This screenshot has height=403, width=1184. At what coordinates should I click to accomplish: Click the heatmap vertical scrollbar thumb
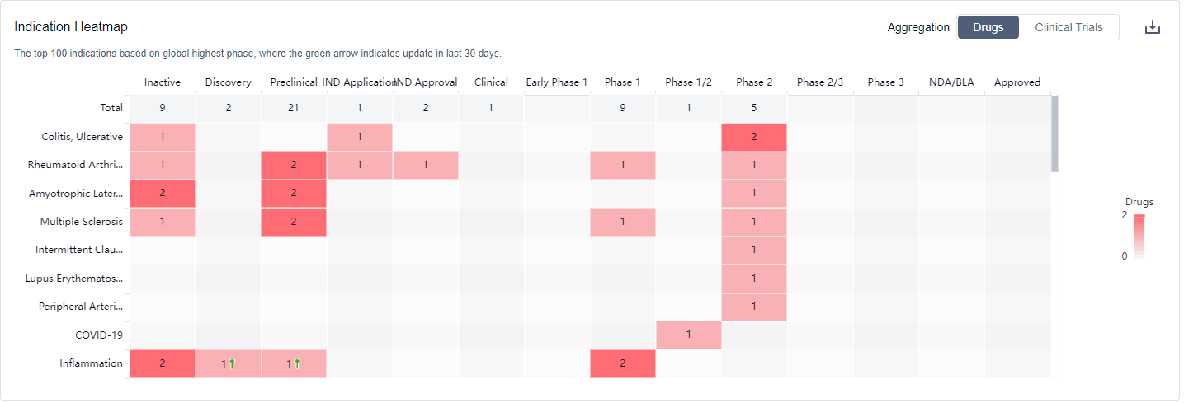pos(1054,132)
